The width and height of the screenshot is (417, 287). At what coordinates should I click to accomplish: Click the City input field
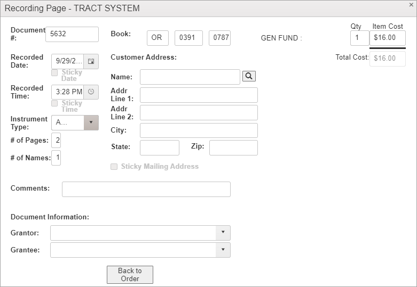pos(199,130)
